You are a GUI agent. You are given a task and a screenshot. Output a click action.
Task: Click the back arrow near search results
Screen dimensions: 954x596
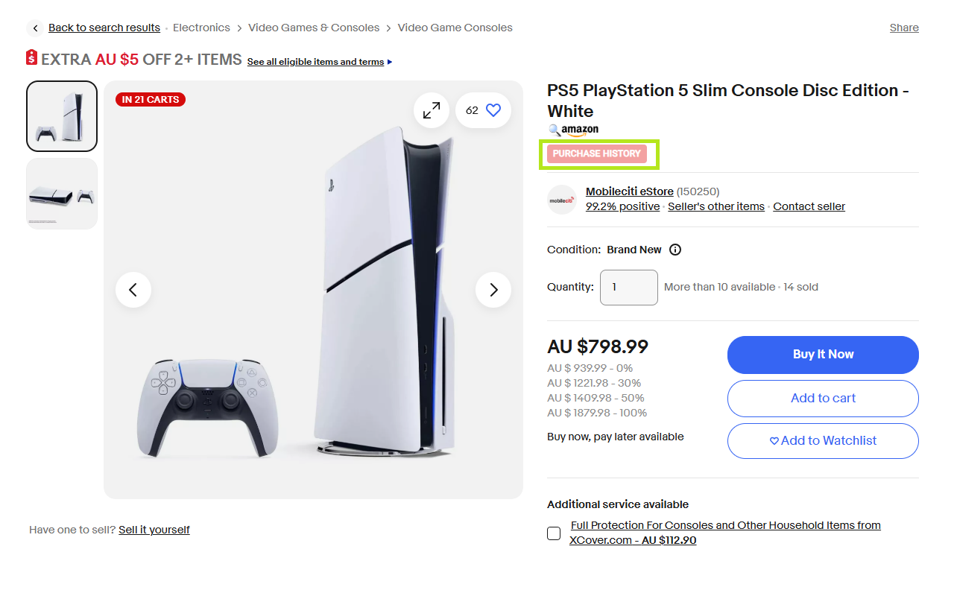pos(35,28)
